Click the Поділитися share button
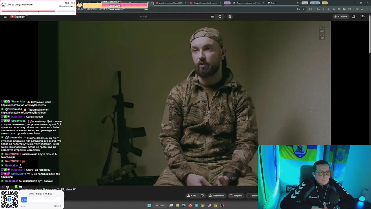This screenshot has height=209, width=371. pyautogui.click(x=217, y=196)
